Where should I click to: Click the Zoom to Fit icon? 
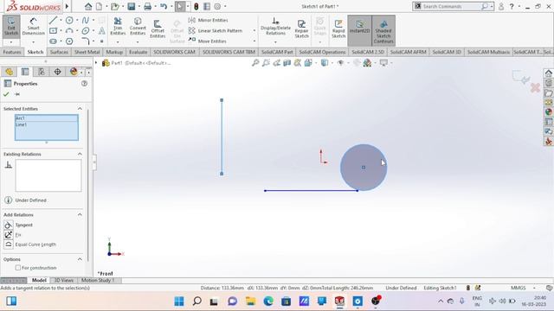255,63
